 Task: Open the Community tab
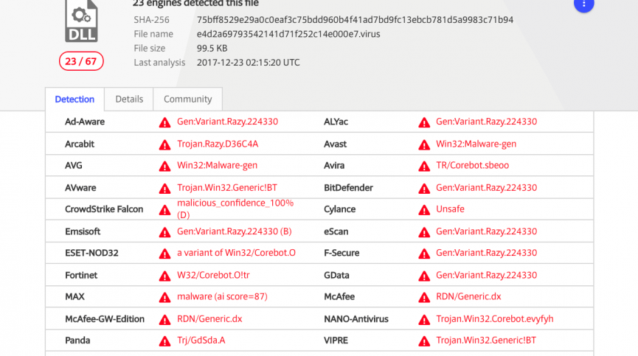[x=187, y=100]
